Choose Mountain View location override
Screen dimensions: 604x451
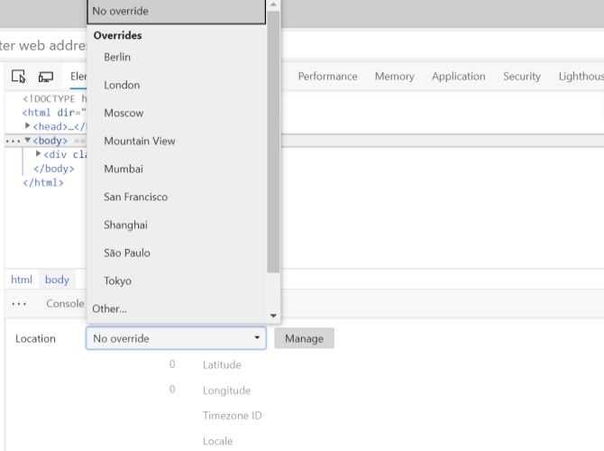140,141
